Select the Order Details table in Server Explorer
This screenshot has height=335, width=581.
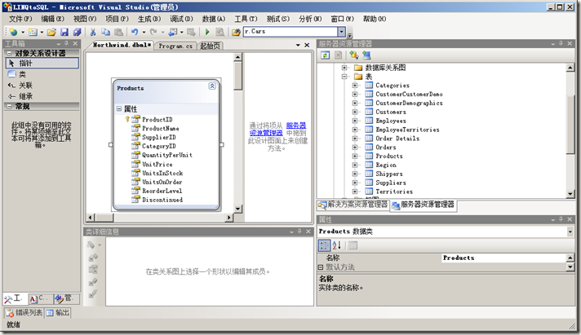tap(397, 139)
